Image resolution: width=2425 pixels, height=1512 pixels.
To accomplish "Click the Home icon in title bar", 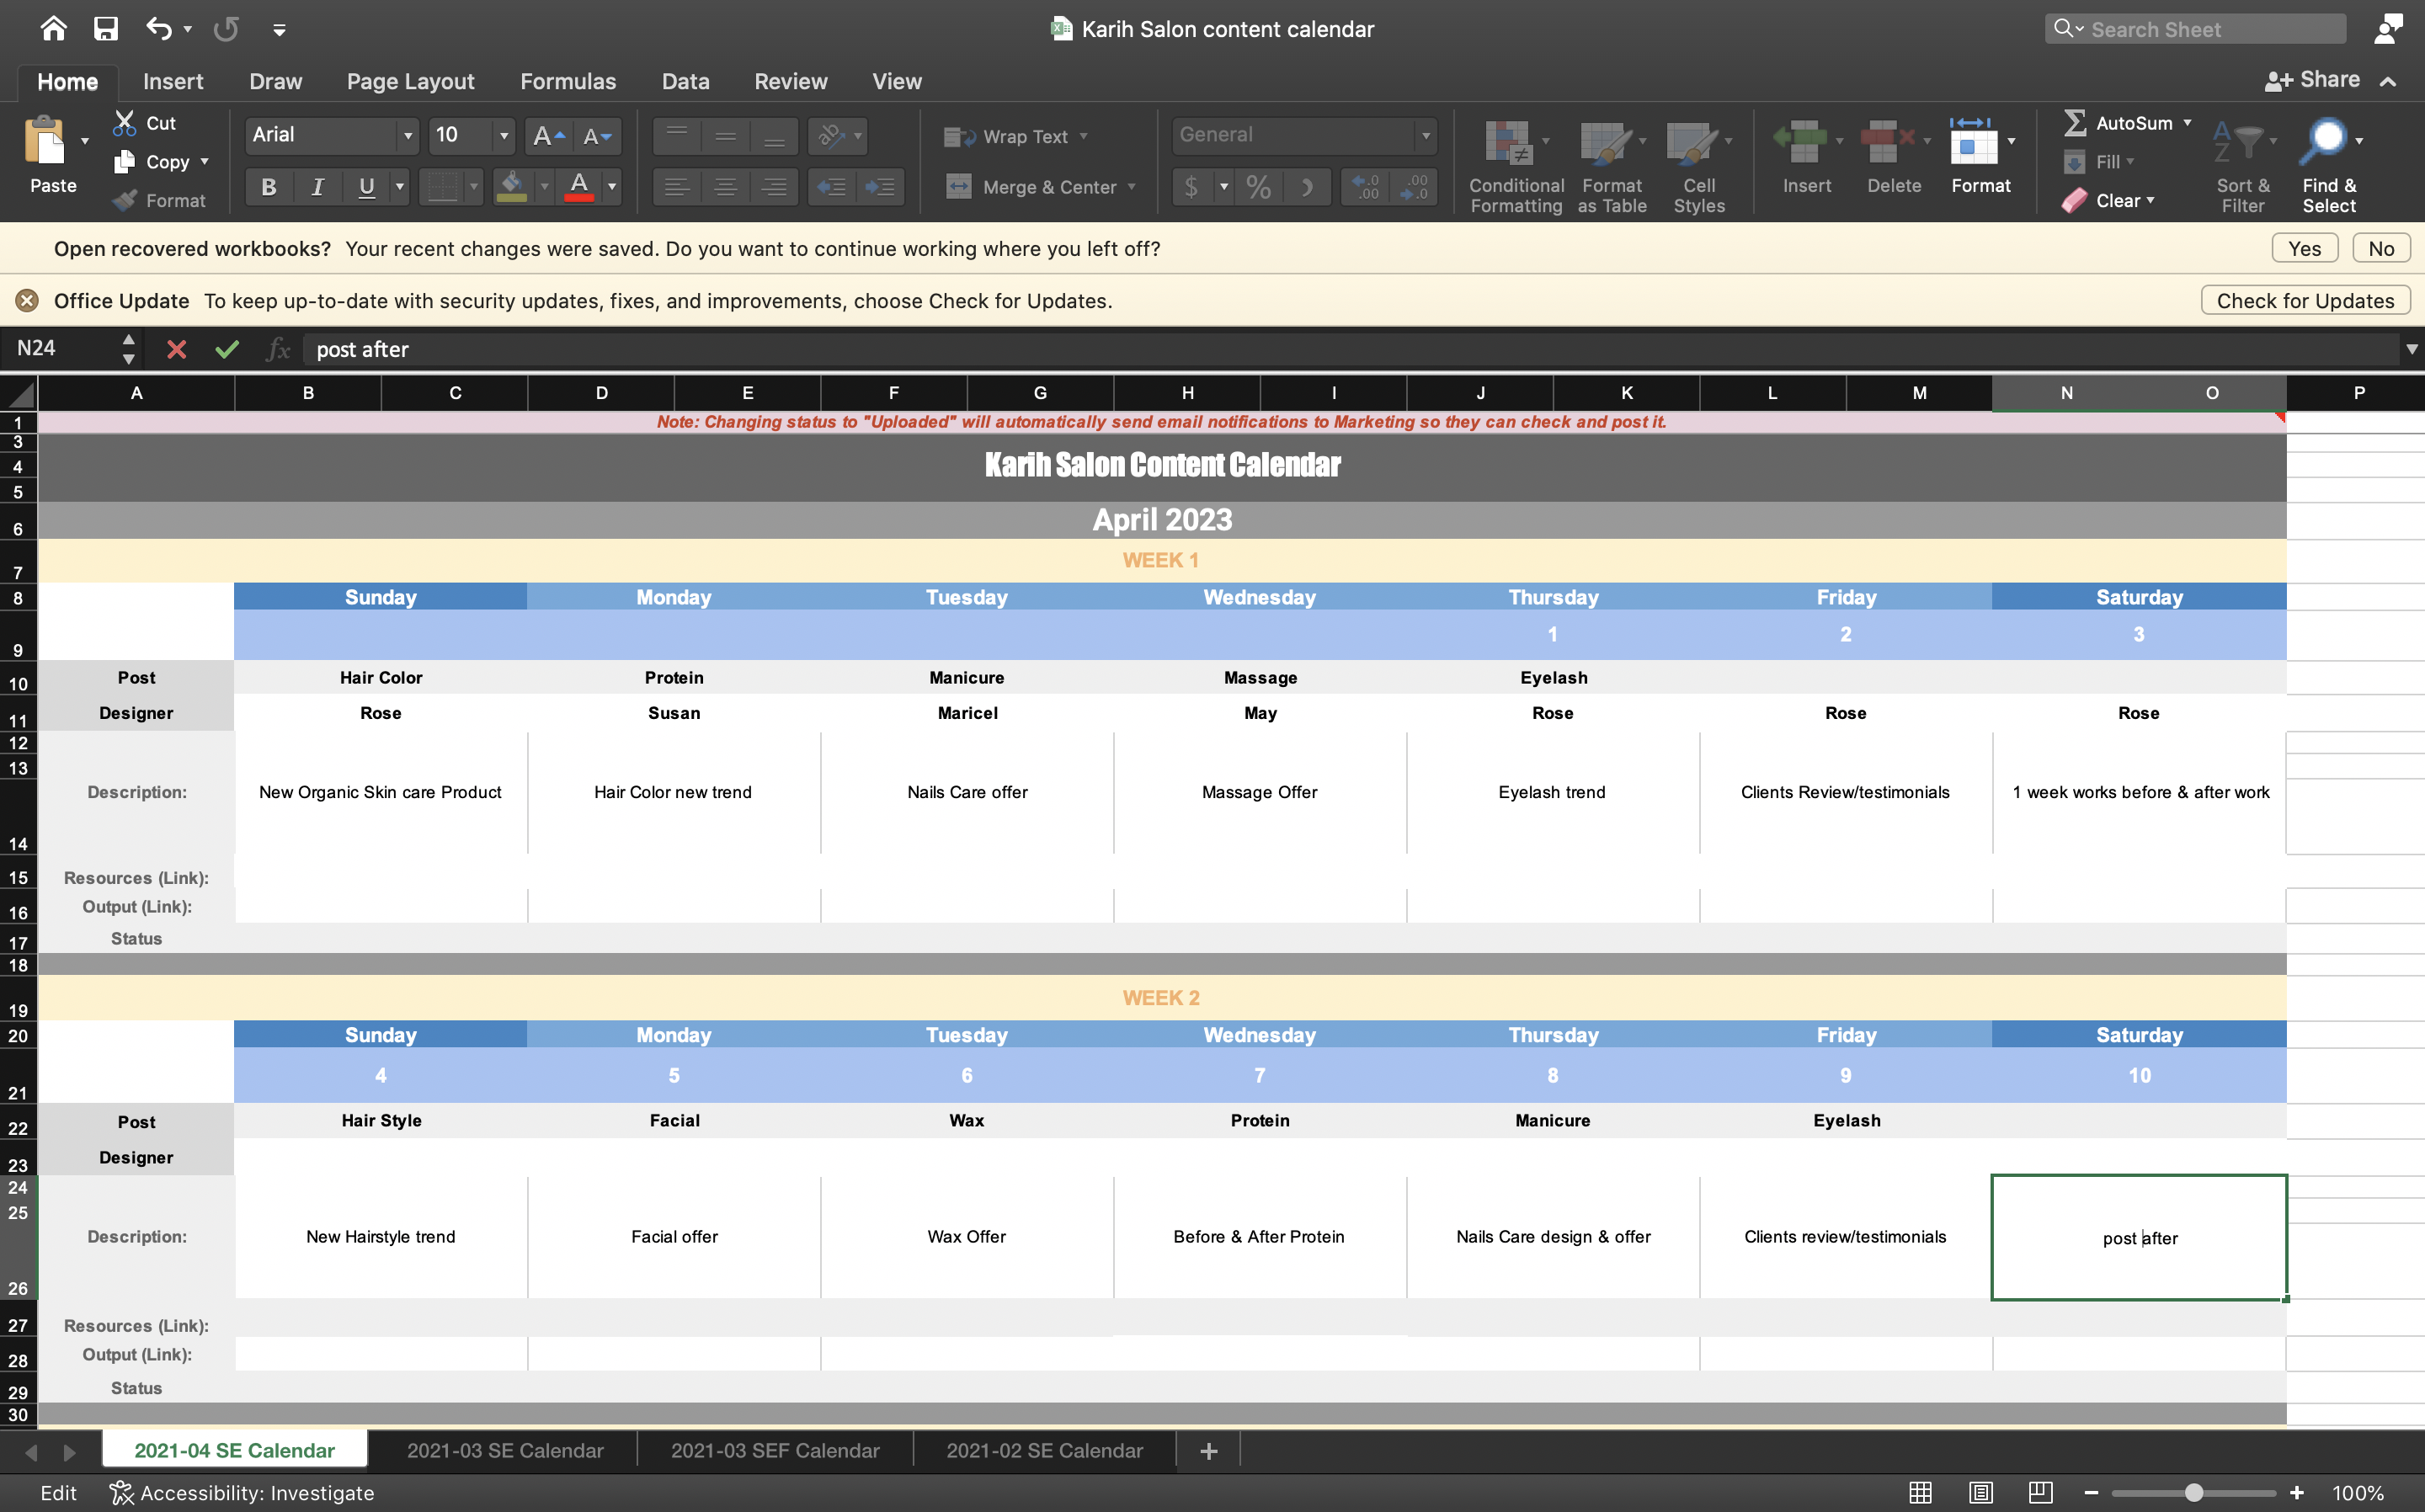I will point(53,28).
